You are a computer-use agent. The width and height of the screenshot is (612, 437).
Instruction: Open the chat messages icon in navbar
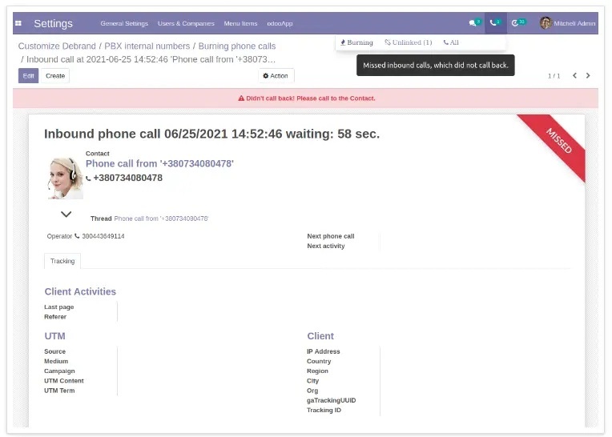point(474,23)
